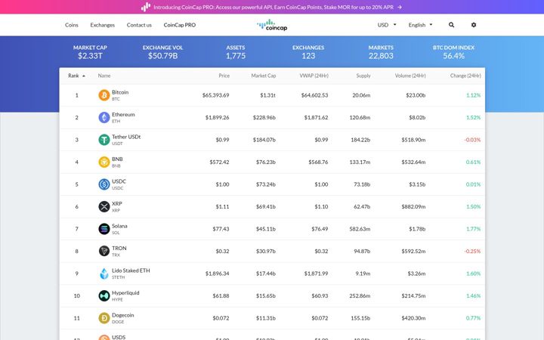This screenshot has width=544, height=340.
Task: Click the Dogecoin coin icon
Action: tap(104, 318)
